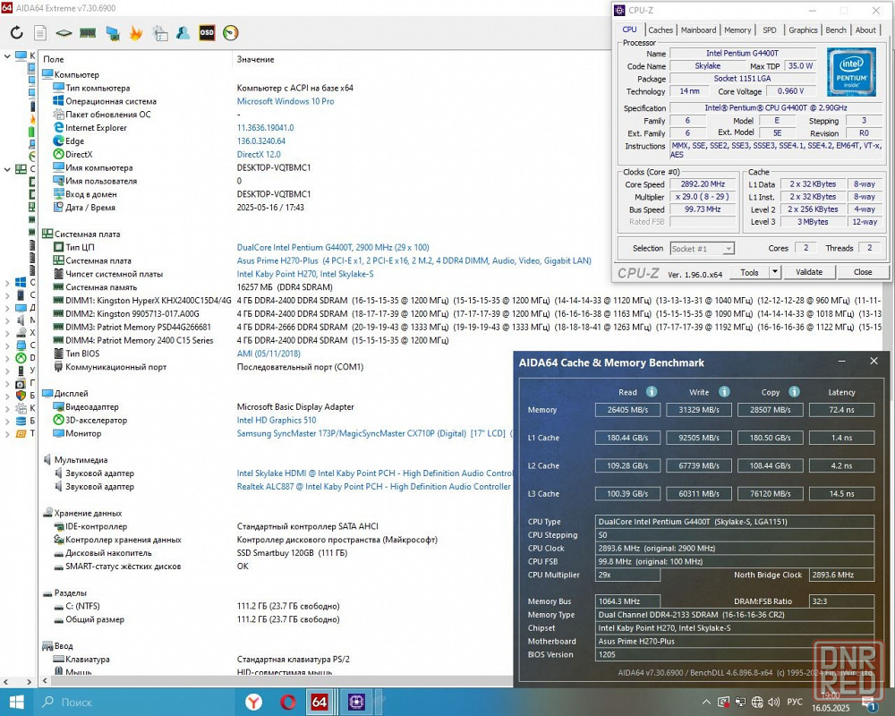895x716 pixels.
Task: Open the Report page icon in AIDA64 toolbar
Action: click(40, 32)
